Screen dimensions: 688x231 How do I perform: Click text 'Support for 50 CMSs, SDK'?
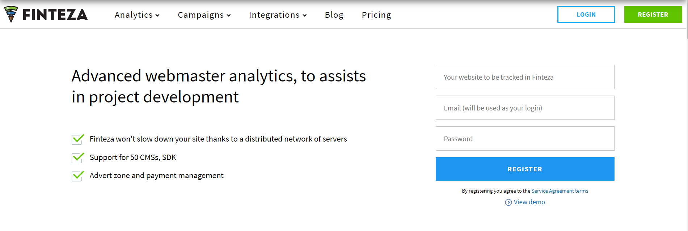133,157
